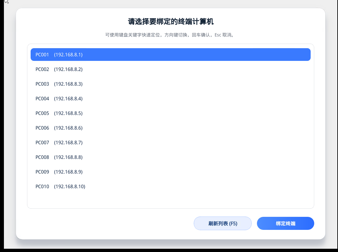Confirm binding with the blue button
Image resolution: width=338 pixels, height=252 pixels.
pos(285,223)
